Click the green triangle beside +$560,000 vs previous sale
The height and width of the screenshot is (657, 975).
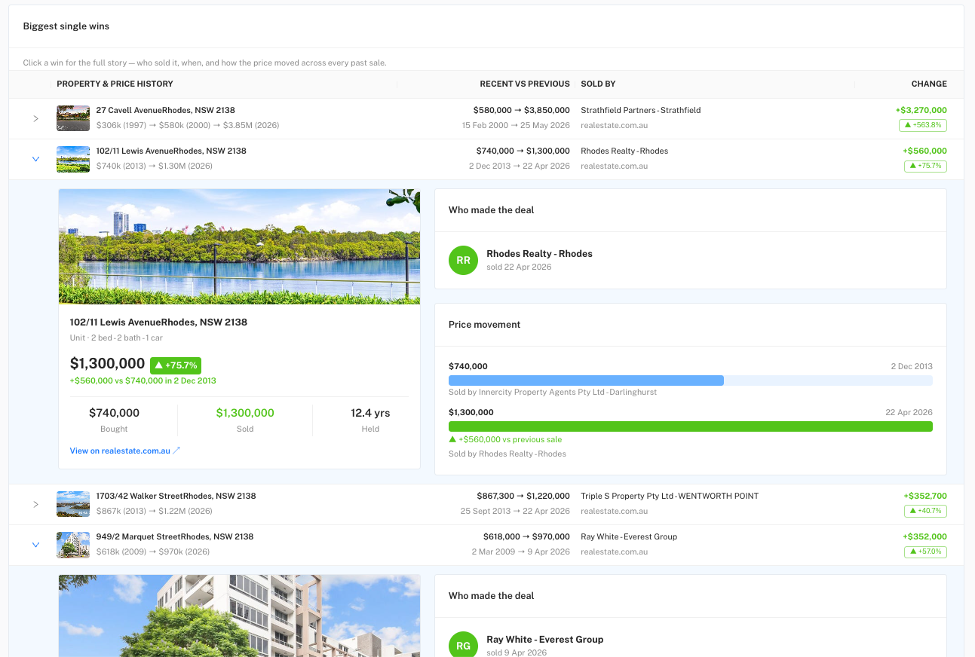tap(452, 439)
